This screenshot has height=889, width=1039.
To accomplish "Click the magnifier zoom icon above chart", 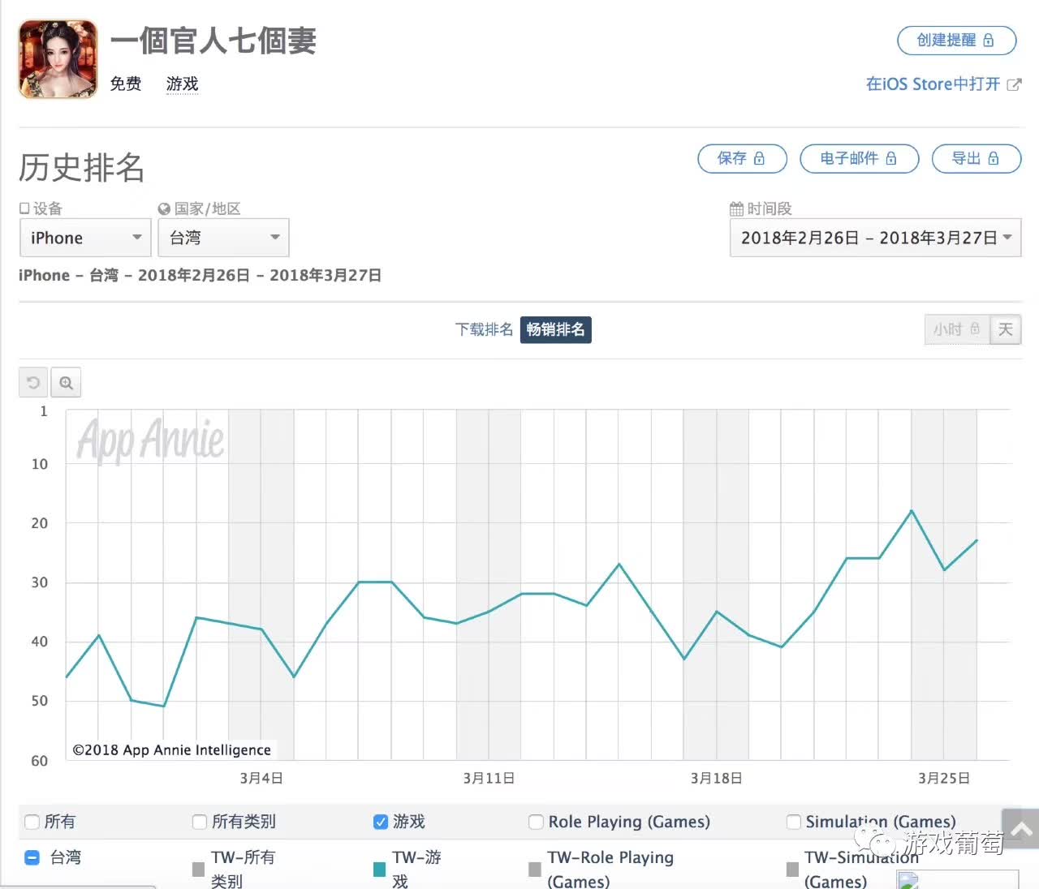I will [67, 383].
